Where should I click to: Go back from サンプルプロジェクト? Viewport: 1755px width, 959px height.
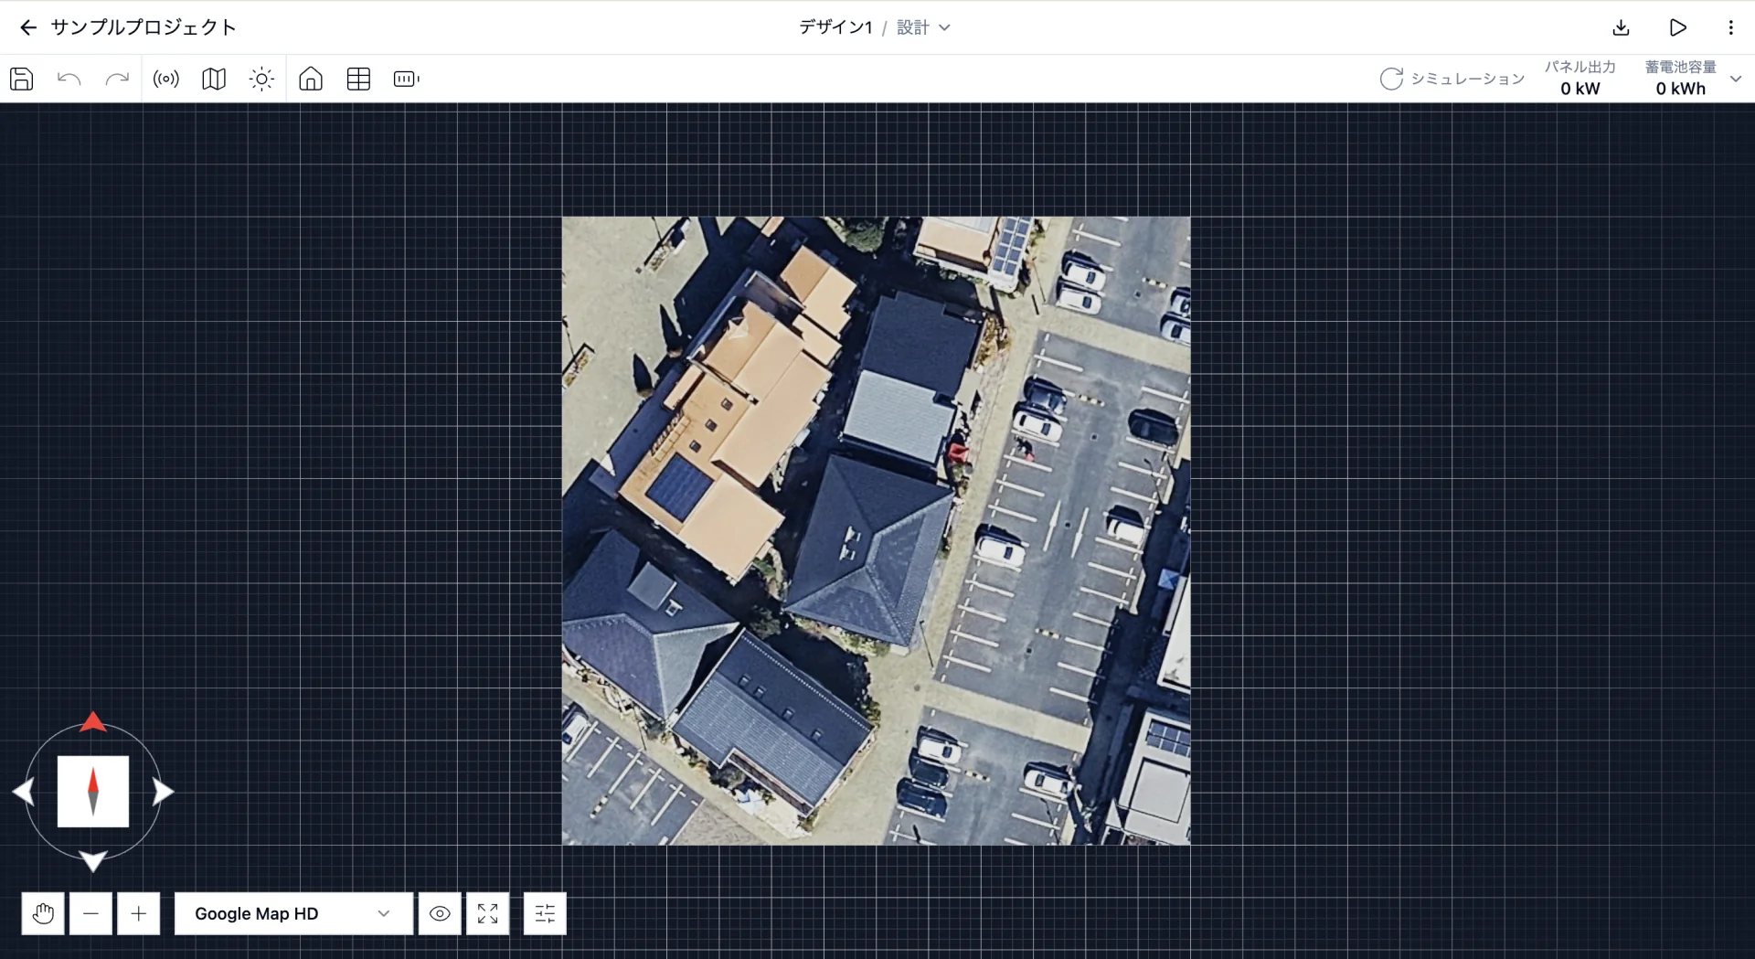pyautogui.click(x=28, y=27)
